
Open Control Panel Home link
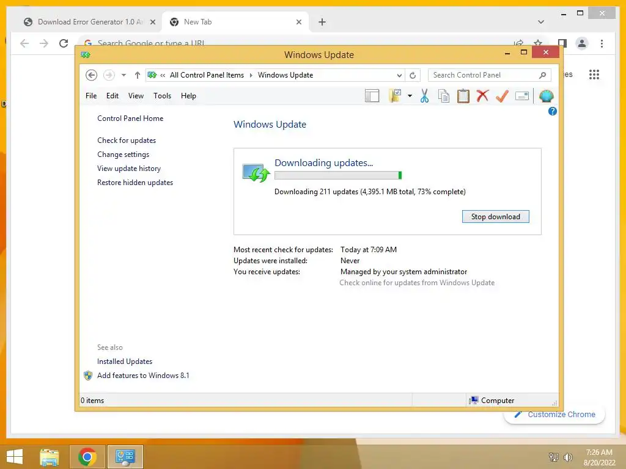click(130, 118)
